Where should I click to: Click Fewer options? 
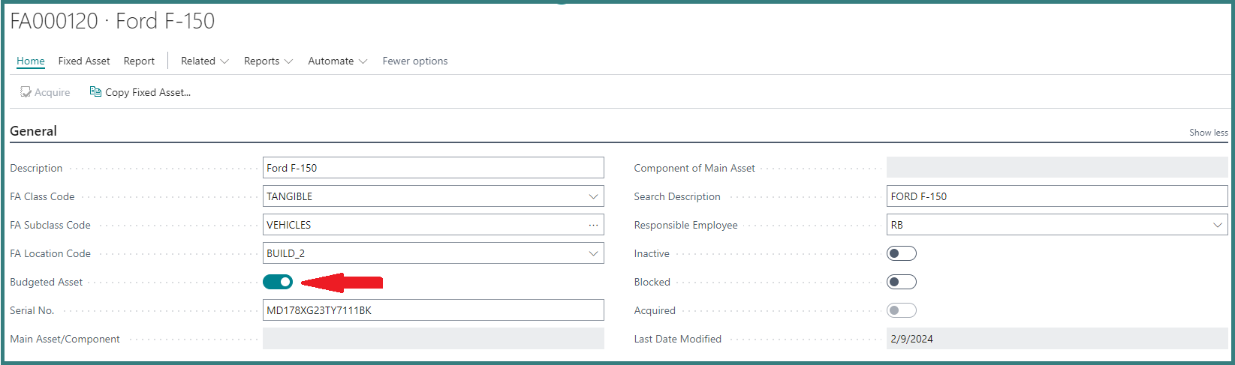(415, 61)
